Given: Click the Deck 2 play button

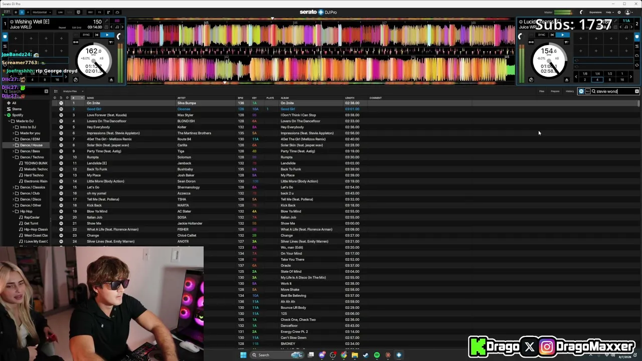Looking at the screenshot, I should pyautogui.click(x=562, y=35).
